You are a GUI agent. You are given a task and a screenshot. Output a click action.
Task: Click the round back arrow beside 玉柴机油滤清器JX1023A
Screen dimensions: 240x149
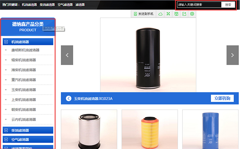[69, 98]
